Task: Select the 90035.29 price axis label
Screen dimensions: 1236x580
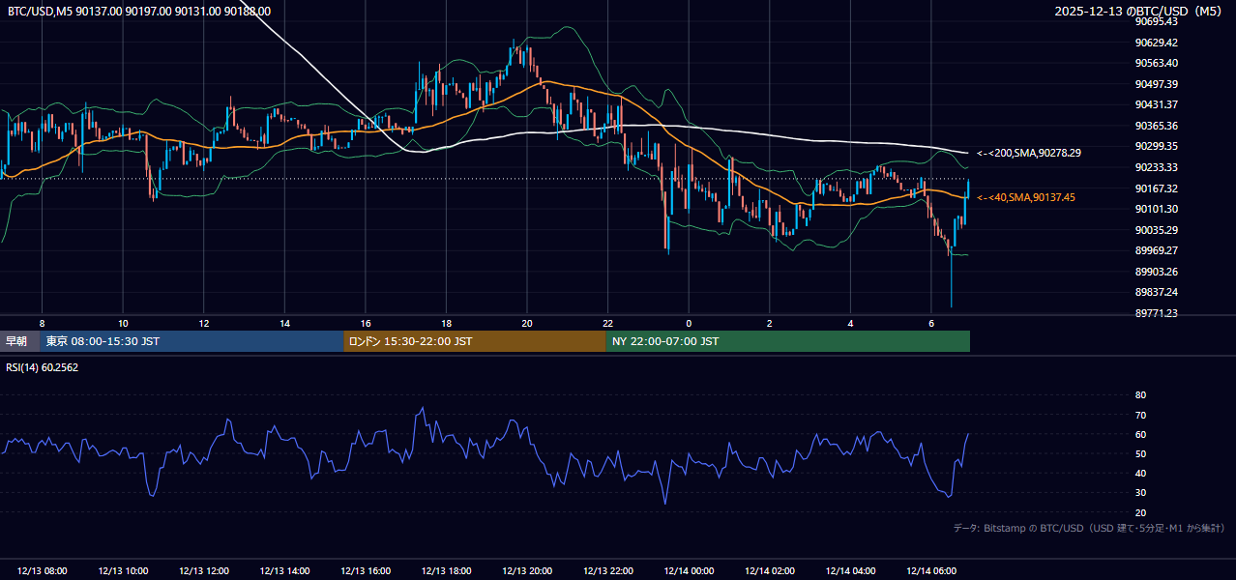Action: tap(1157, 230)
